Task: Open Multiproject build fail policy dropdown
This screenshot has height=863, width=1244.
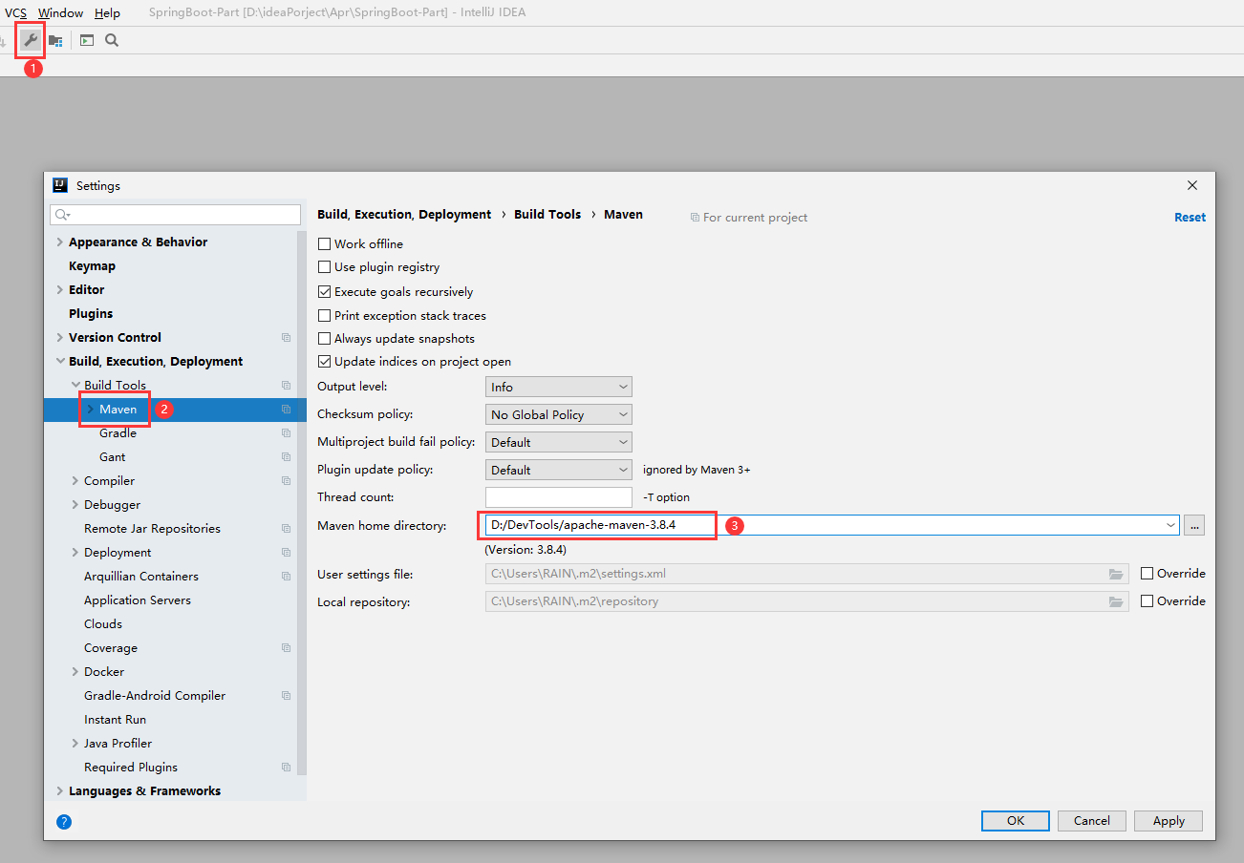Action: tap(559, 442)
